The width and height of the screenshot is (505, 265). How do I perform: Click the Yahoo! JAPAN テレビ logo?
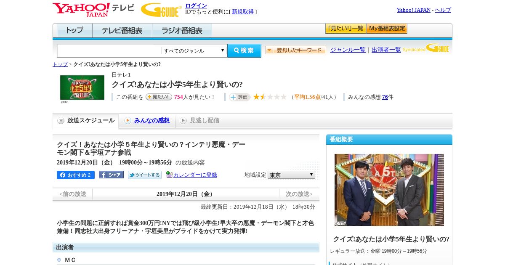coord(93,10)
